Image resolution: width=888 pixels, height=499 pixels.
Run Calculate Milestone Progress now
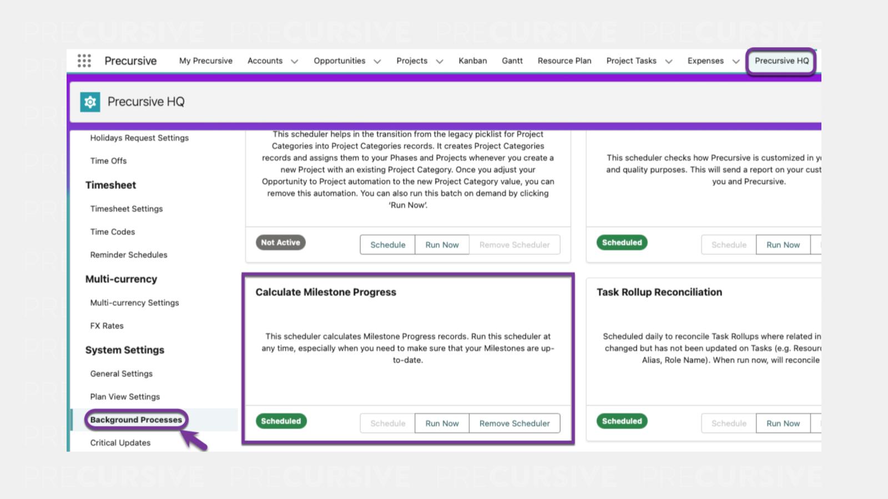click(442, 423)
